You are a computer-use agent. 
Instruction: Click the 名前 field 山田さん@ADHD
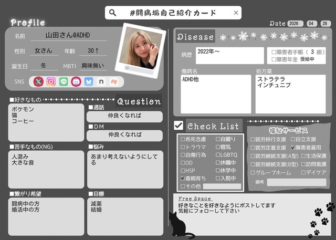click(69, 35)
